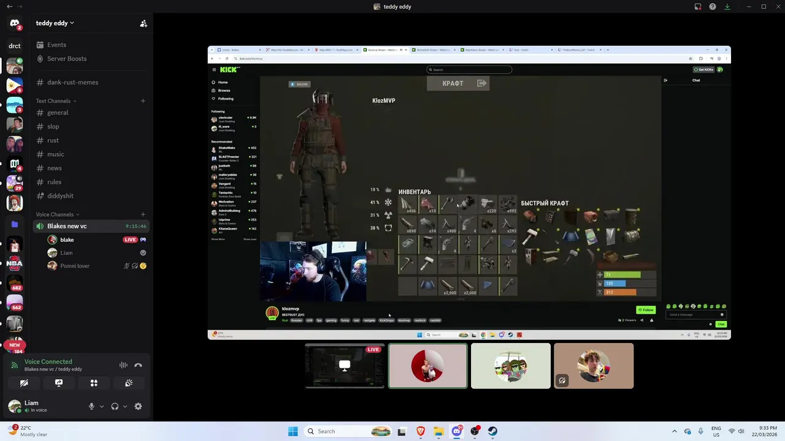785x441 pixels.
Task: Collapse the Text Channels category
Action: (56, 101)
